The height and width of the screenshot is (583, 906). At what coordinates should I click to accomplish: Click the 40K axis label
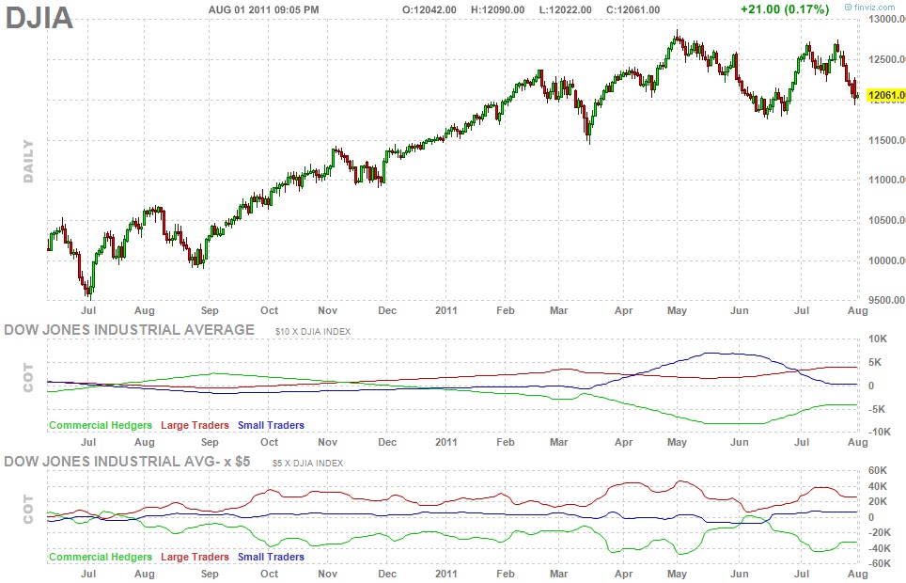tap(878, 486)
